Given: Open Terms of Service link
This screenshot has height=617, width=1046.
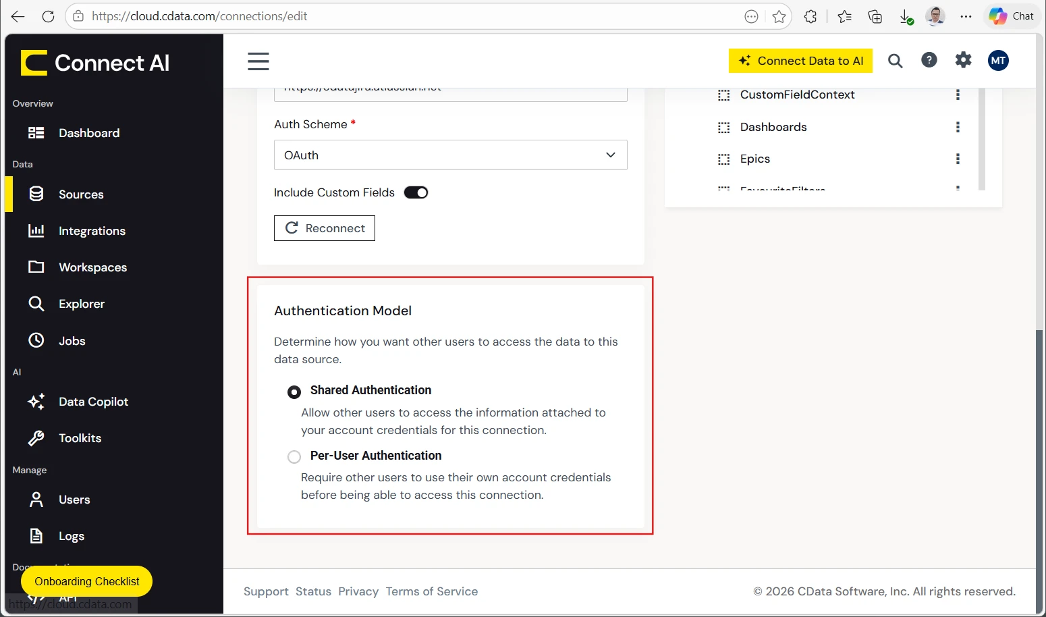Looking at the screenshot, I should pyautogui.click(x=432, y=591).
